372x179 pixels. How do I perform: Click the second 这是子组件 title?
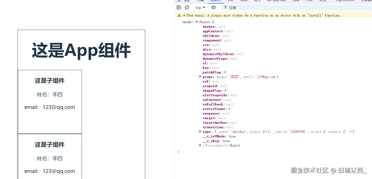pyautogui.click(x=50, y=145)
